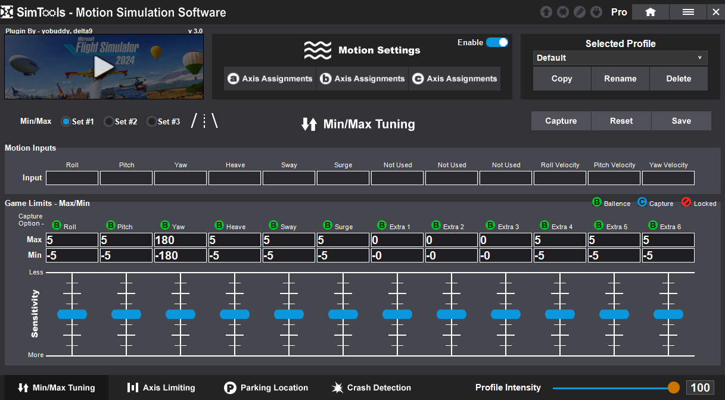Disable the Motion Settings Enable toggle

(497, 42)
